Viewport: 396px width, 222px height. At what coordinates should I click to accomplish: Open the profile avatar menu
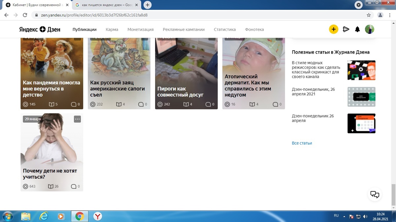pyautogui.click(x=370, y=29)
